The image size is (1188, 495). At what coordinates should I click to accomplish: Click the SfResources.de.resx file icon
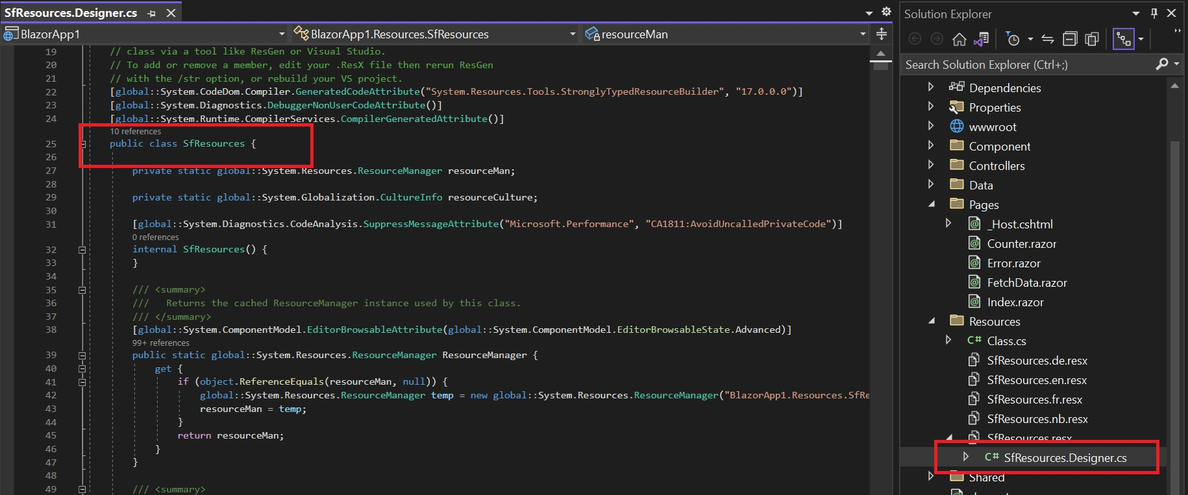pos(974,360)
